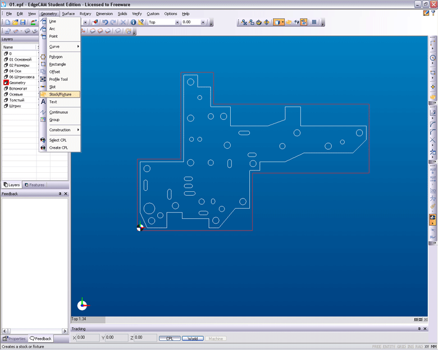Close the Feedback panel

66,194
